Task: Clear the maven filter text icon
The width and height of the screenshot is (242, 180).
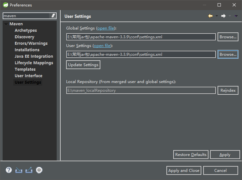Action: tap(53, 16)
